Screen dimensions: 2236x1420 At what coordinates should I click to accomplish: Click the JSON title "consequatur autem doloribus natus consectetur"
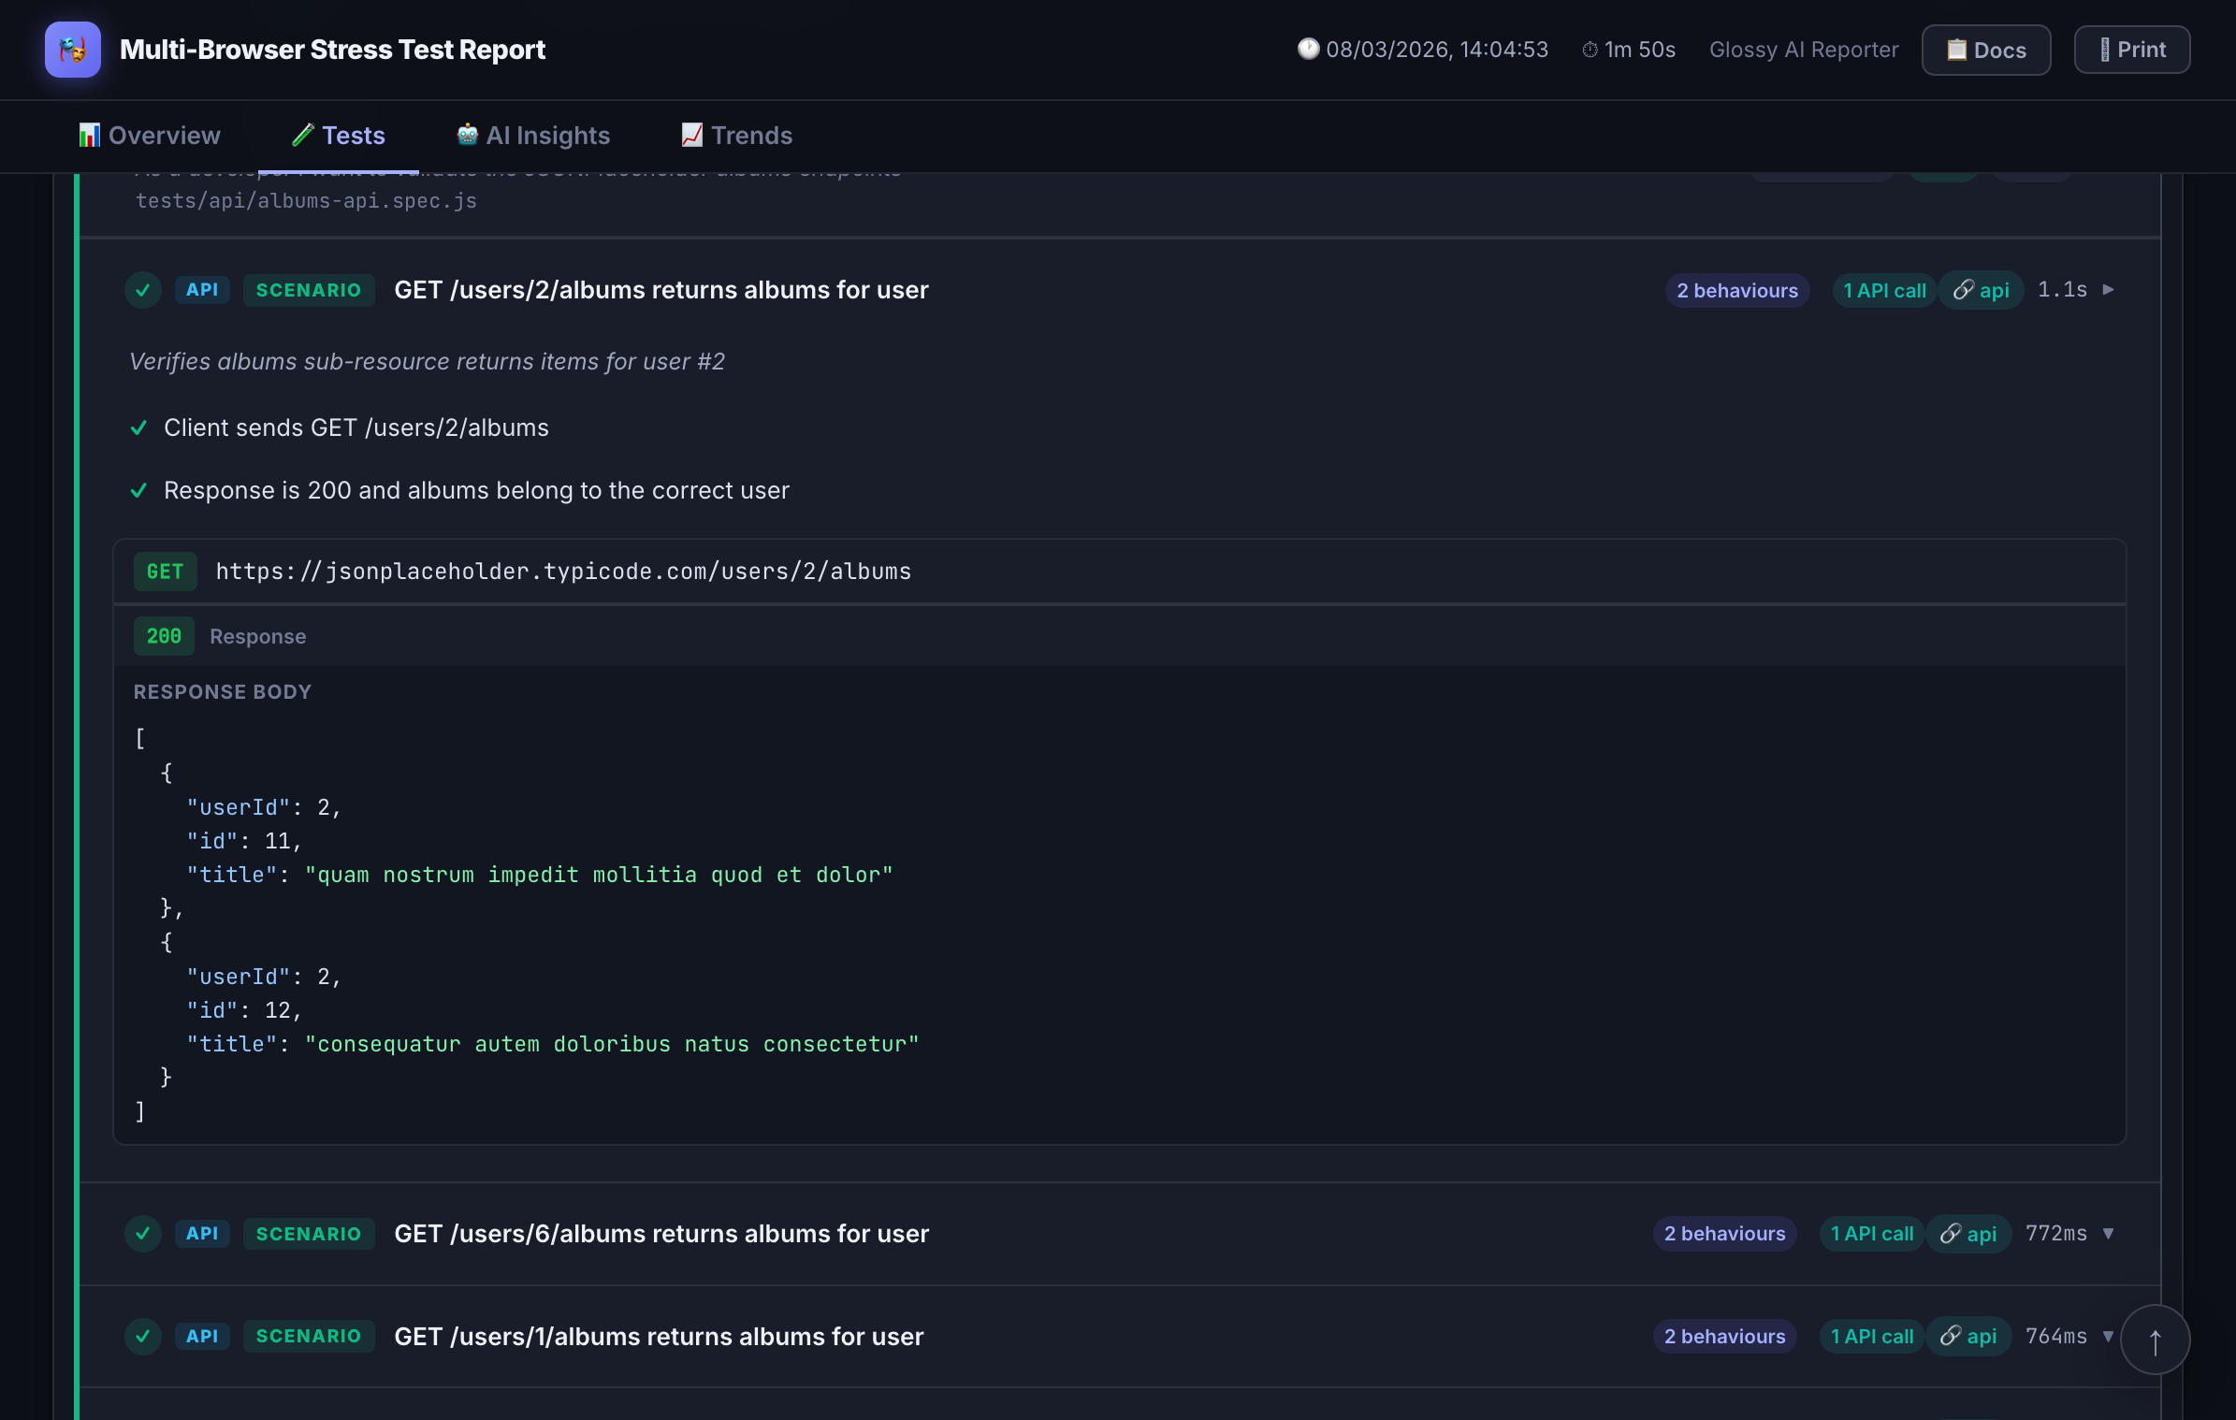612,1044
